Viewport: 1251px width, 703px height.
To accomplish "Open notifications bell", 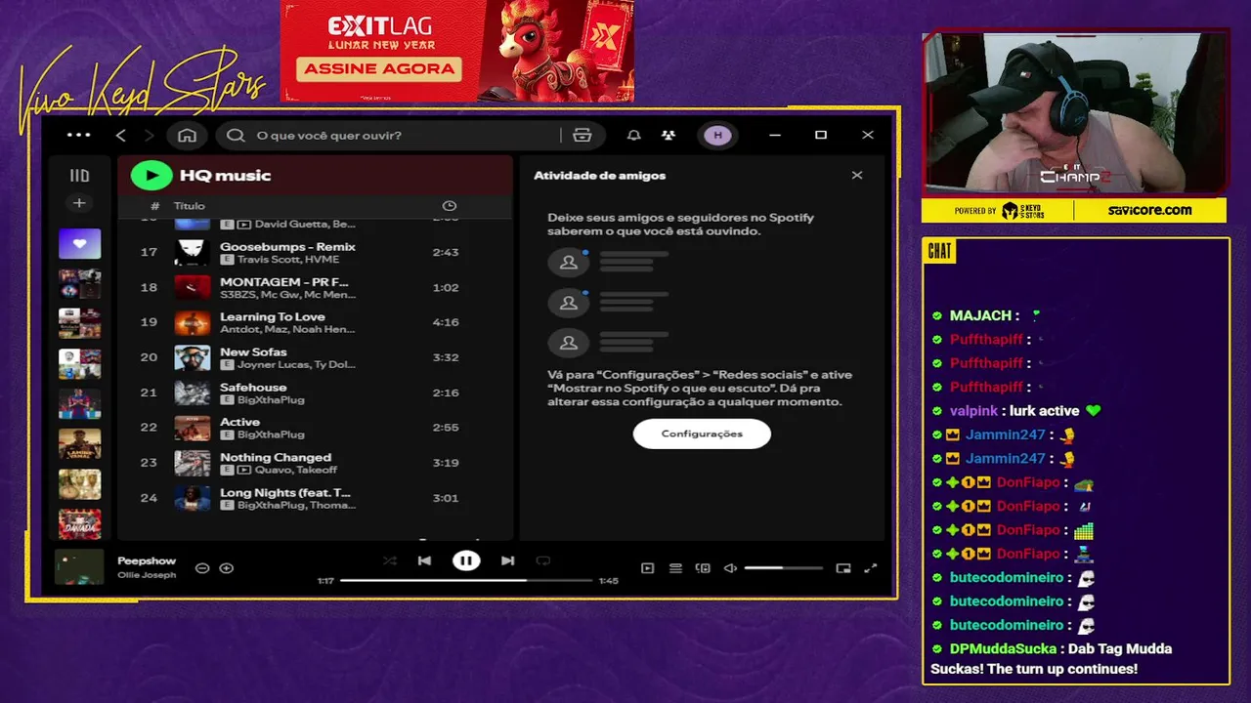I will tap(633, 135).
